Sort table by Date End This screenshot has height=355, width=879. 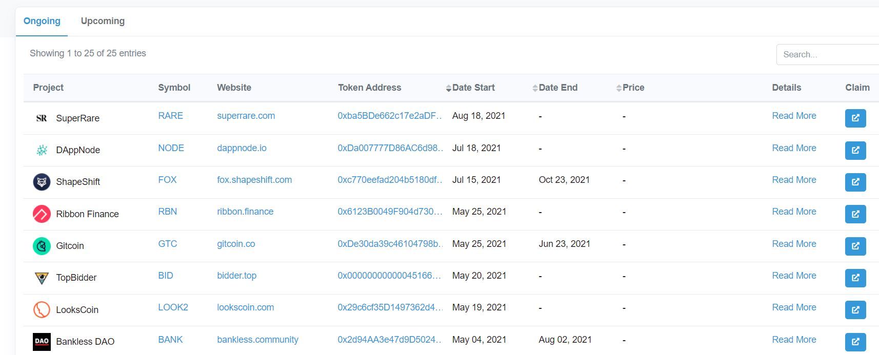pos(555,88)
